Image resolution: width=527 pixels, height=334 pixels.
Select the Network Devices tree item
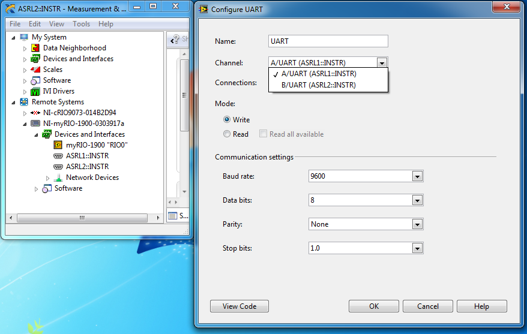(92, 177)
